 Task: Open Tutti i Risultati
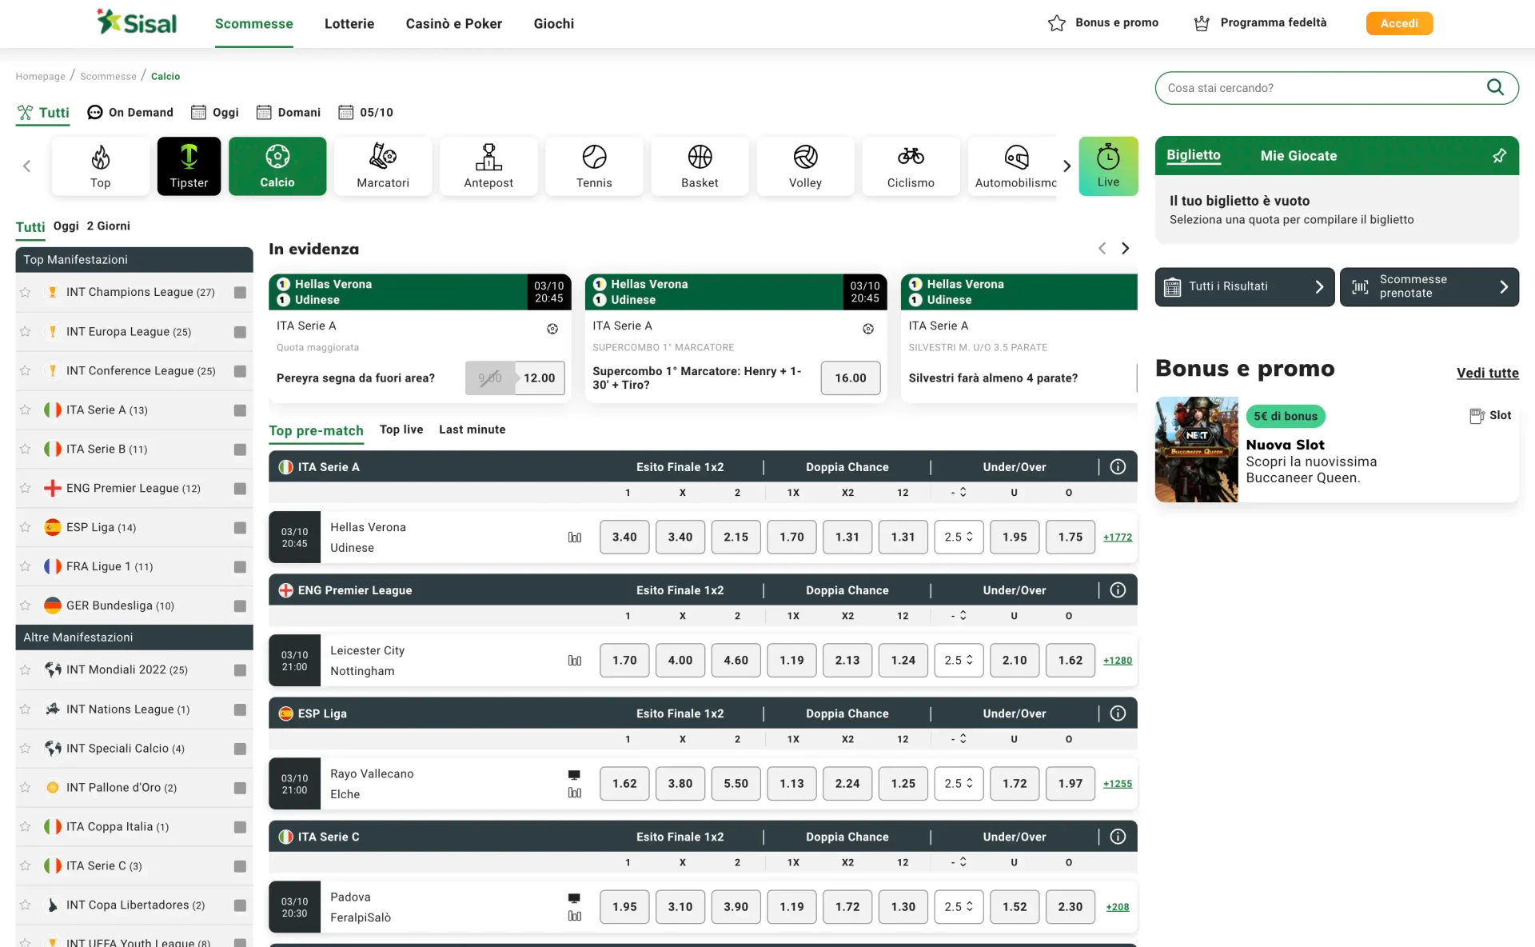(1245, 286)
